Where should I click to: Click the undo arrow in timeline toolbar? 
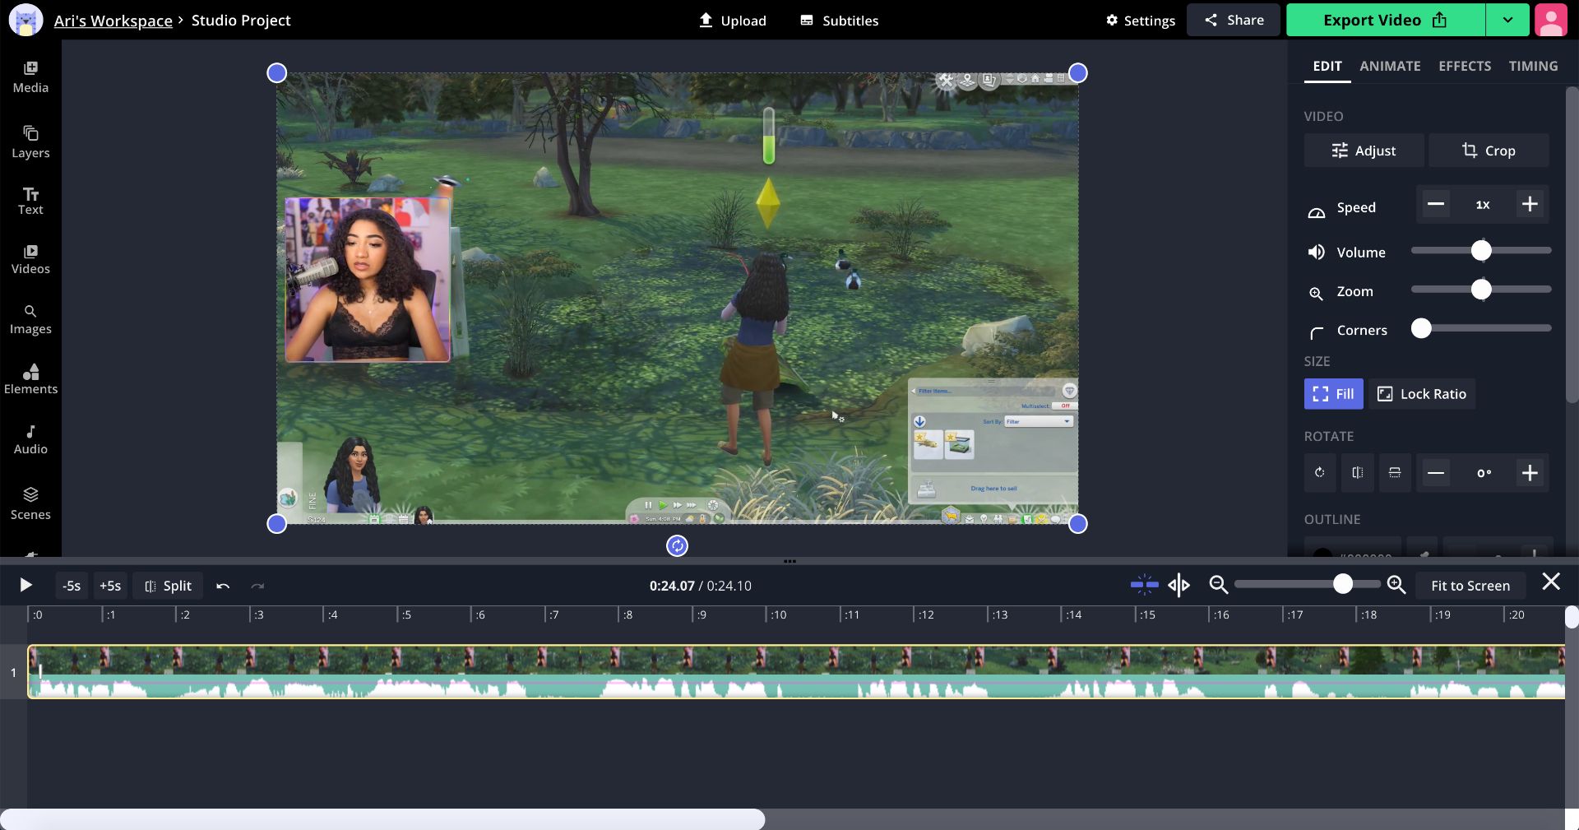(x=223, y=586)
